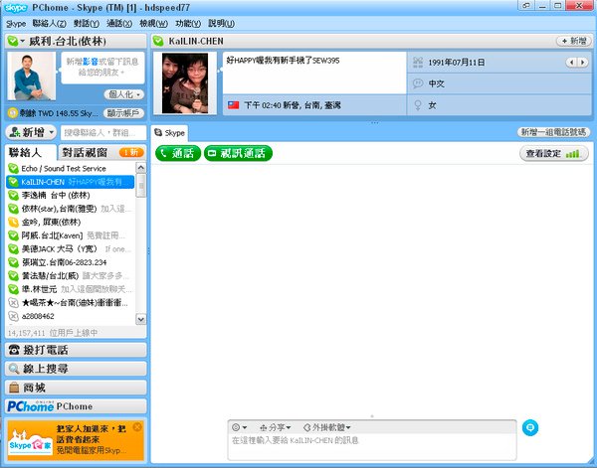Select contact 美德JACK 大马
This screenshot has width=597, height=468.
tap(71, 249)
